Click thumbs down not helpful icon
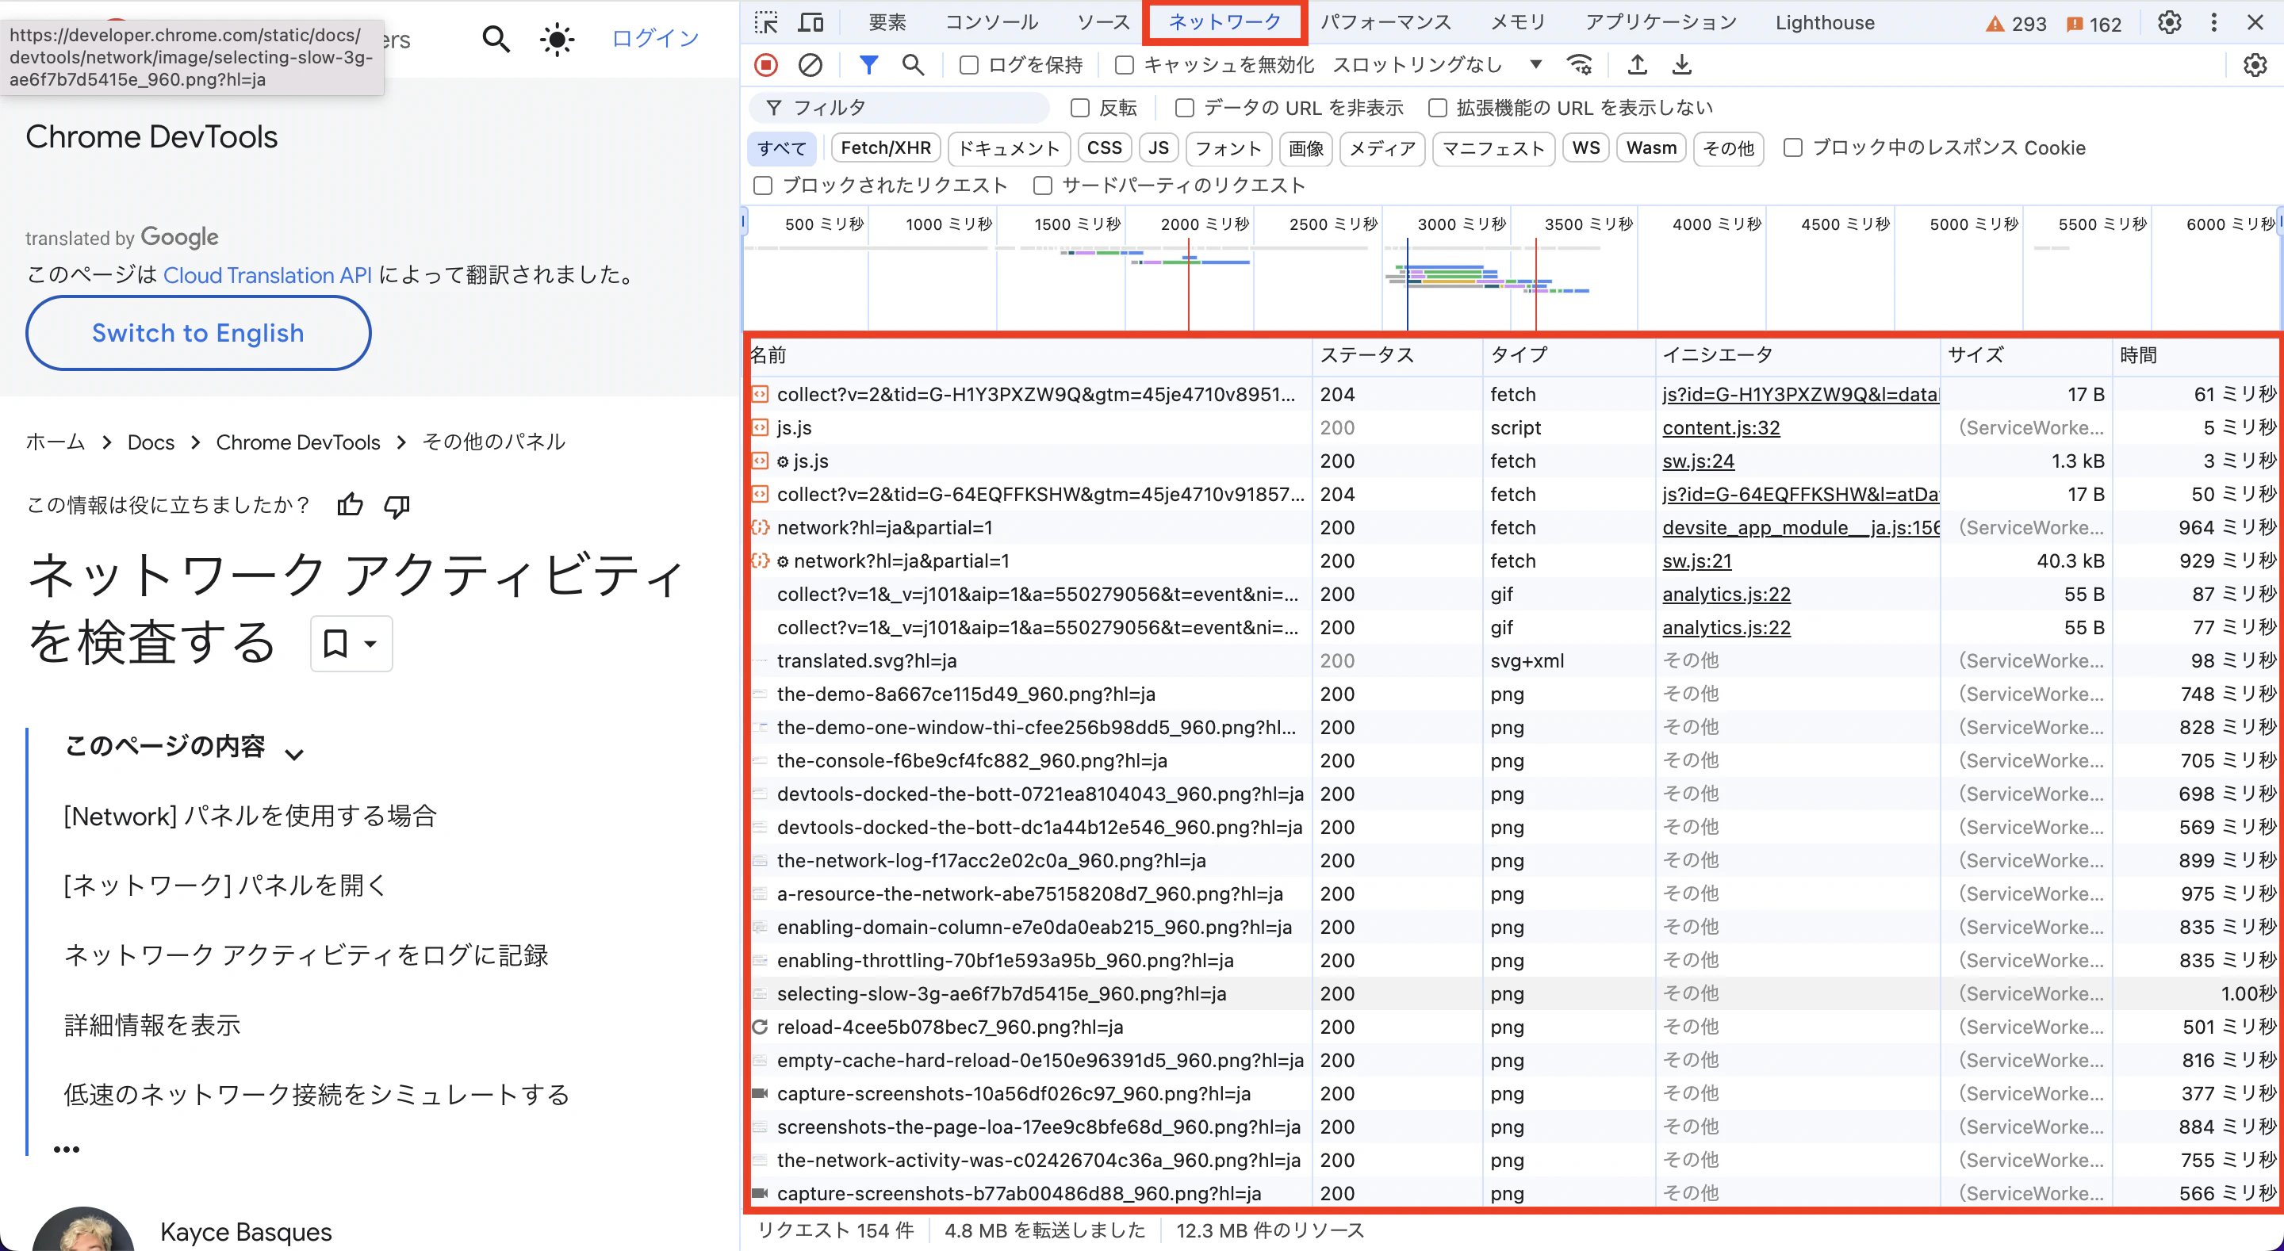The height and width of the screenshot is (1251, 2284). 397,505
